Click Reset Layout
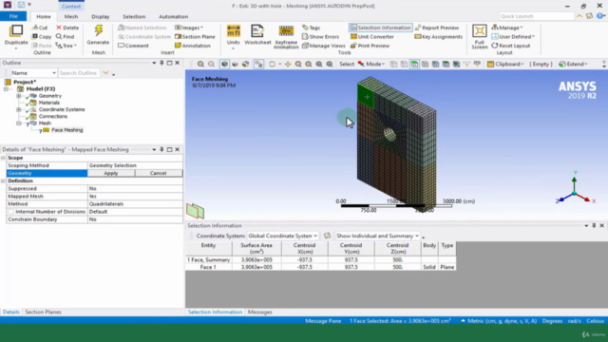This screenshot has width=608, height=342. click(511, 46)
